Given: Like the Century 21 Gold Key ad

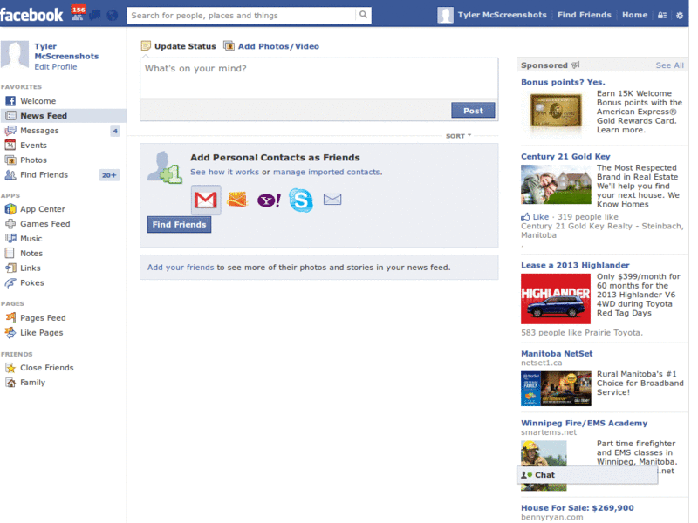Looking at the screenshot, I should pyautogui.click(x=535, y=216).
